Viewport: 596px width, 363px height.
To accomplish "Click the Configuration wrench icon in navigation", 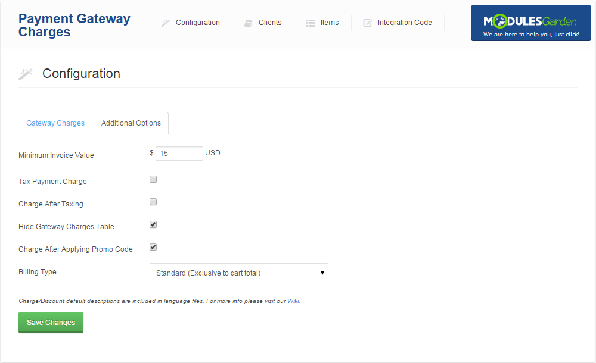I will click(x=165, y=23).
